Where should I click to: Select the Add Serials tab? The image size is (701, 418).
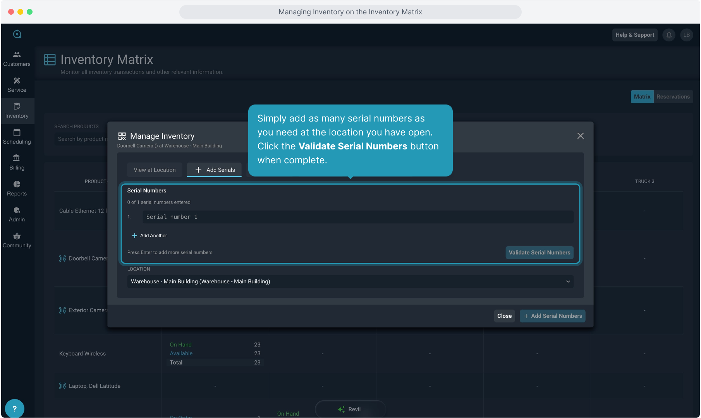(215, 170)
